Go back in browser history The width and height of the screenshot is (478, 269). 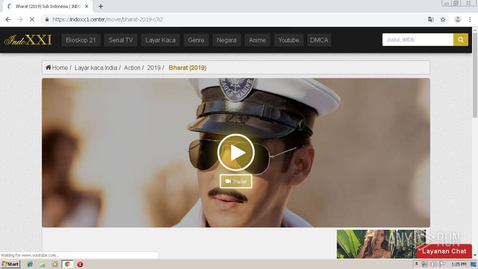coord(8,19)
